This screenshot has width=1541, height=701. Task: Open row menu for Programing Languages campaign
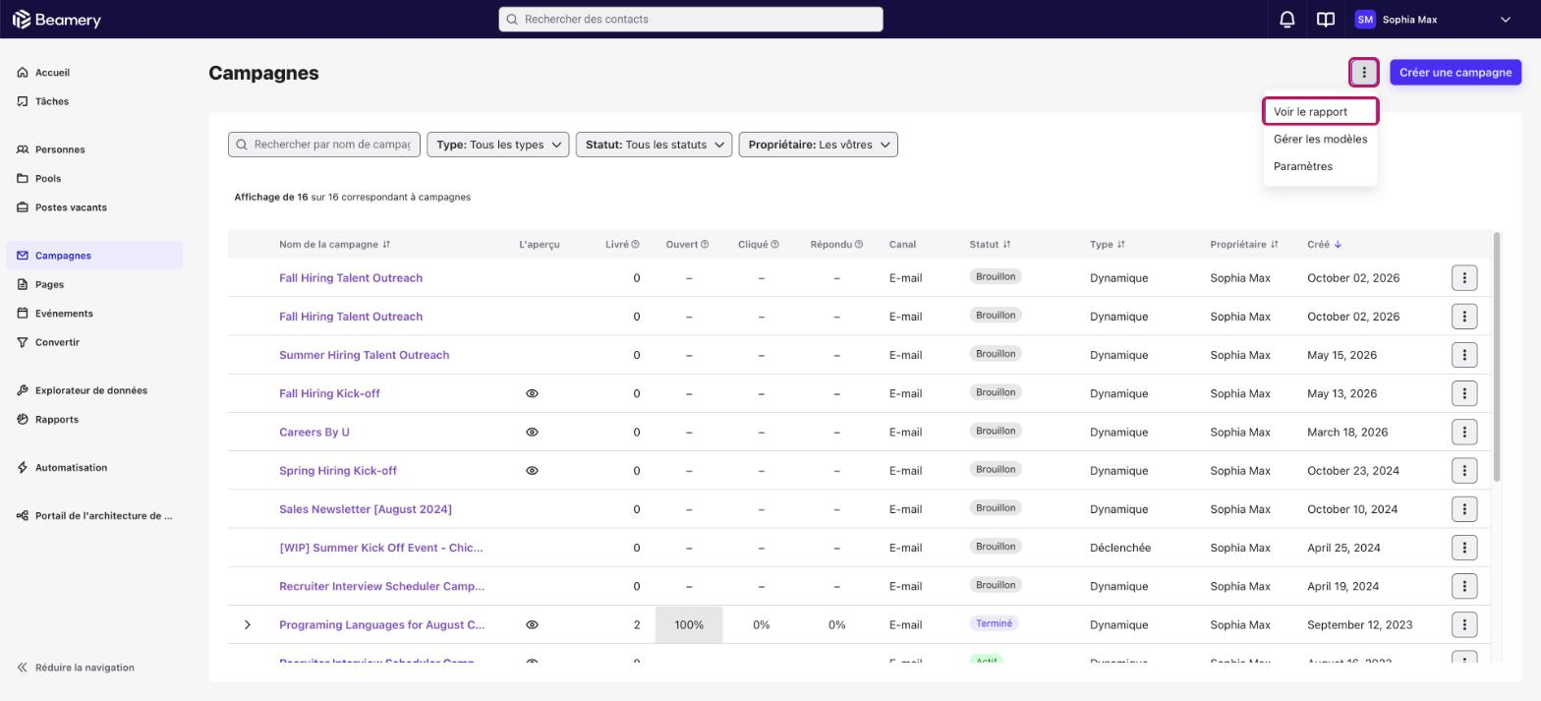pos(1464,624)
